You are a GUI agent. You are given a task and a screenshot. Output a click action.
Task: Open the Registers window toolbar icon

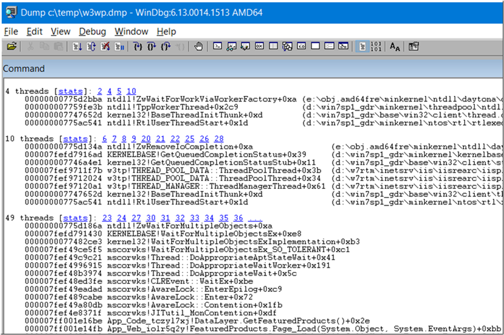(259, 46)
